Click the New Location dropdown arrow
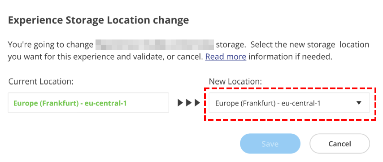Viewport: 383px width, 162px height. click(359, 103)
